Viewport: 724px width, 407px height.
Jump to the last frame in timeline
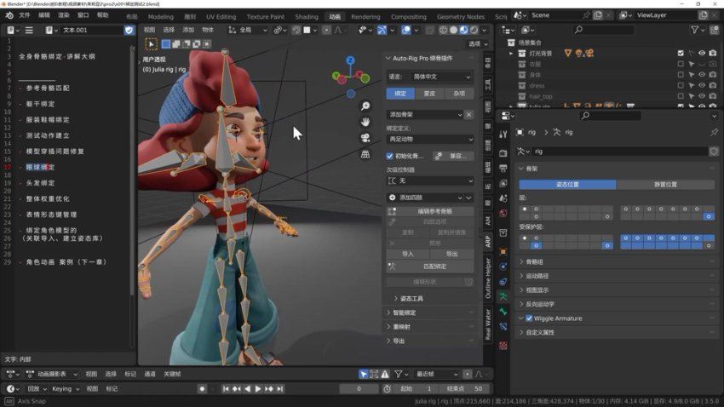pos(280,389)
